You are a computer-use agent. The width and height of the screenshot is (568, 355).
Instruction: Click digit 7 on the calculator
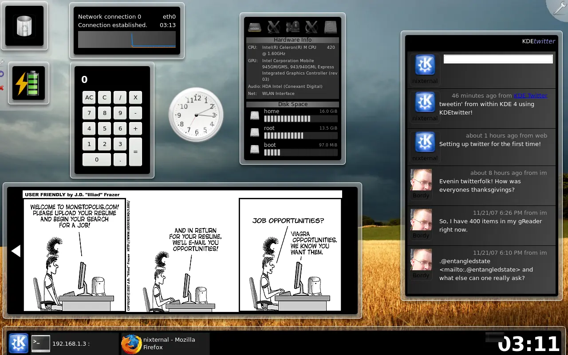[89, 113]
